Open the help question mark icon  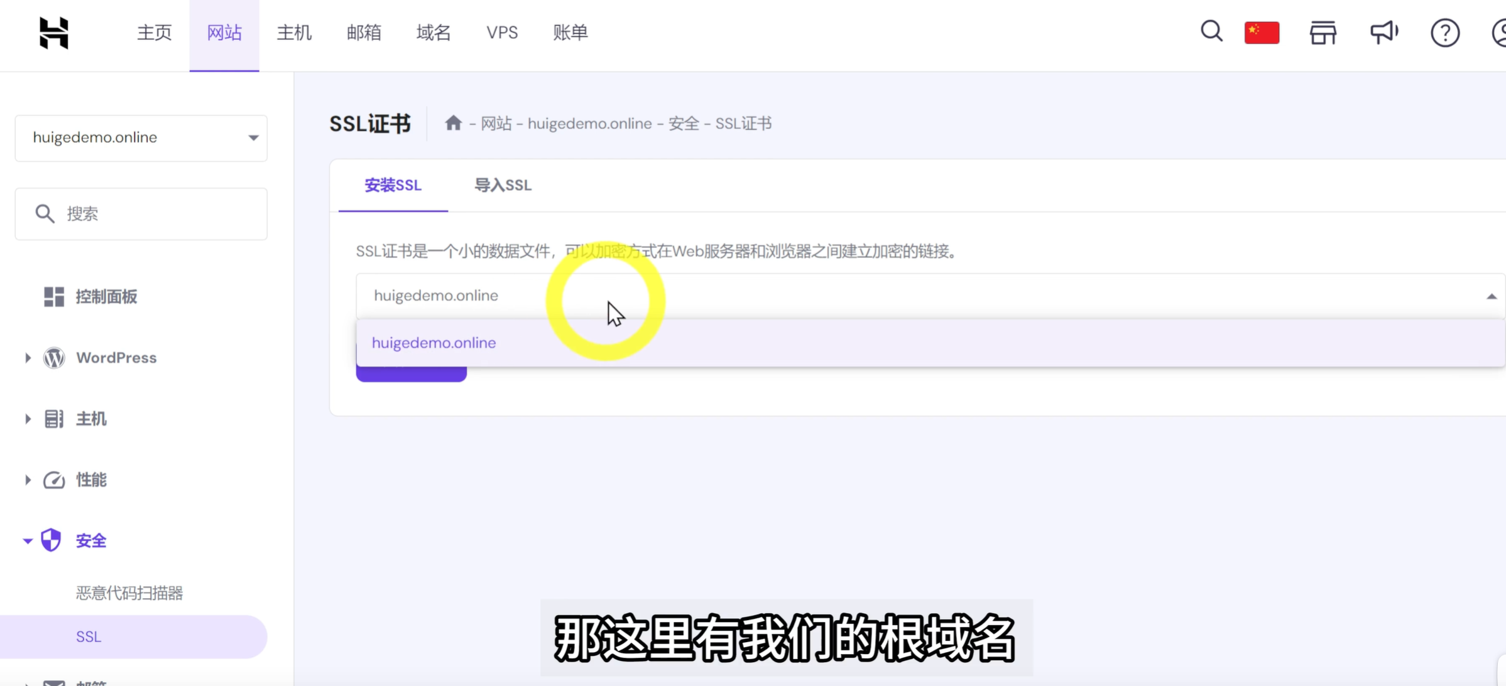[1445, 33]
